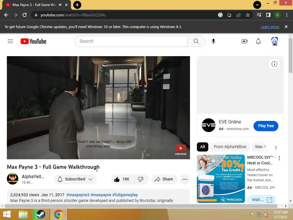
Task: Share this page using Chrome's share icon
Action: [x=239, y=15]
